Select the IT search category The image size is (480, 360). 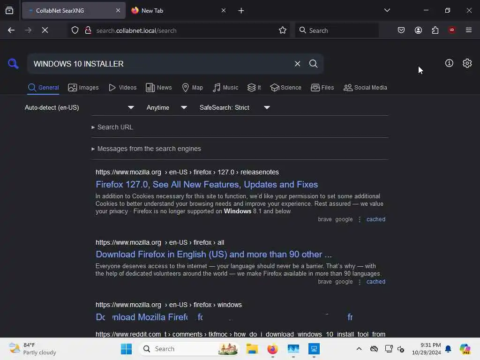coord(254,88)
